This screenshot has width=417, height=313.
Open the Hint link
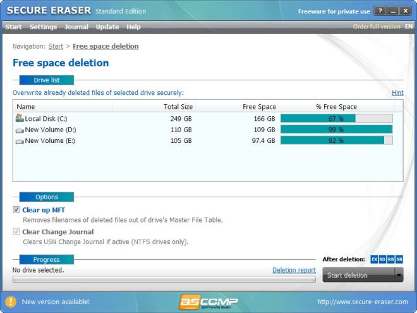coord(397,92)
